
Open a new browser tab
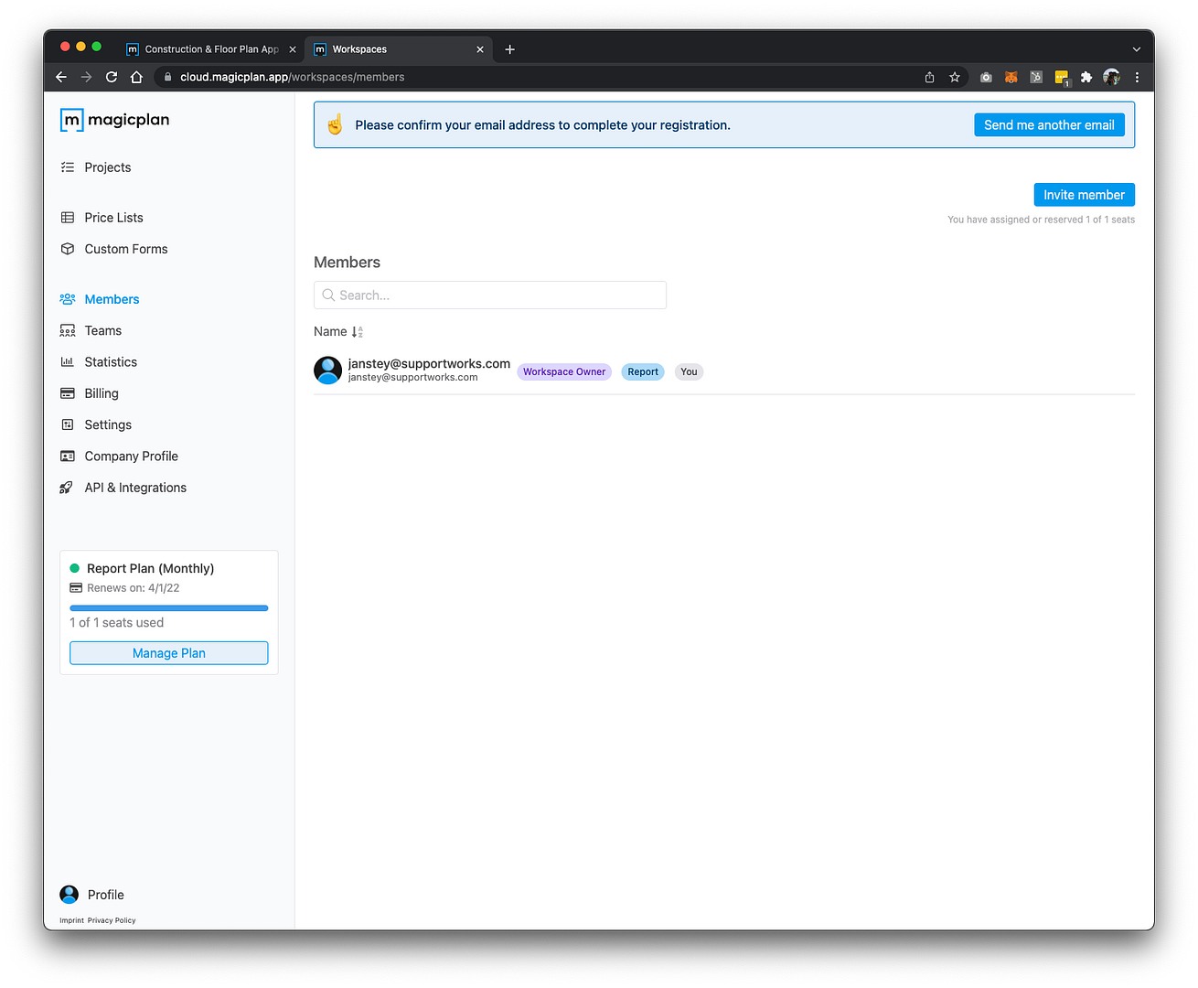click(x=510, y=49)
